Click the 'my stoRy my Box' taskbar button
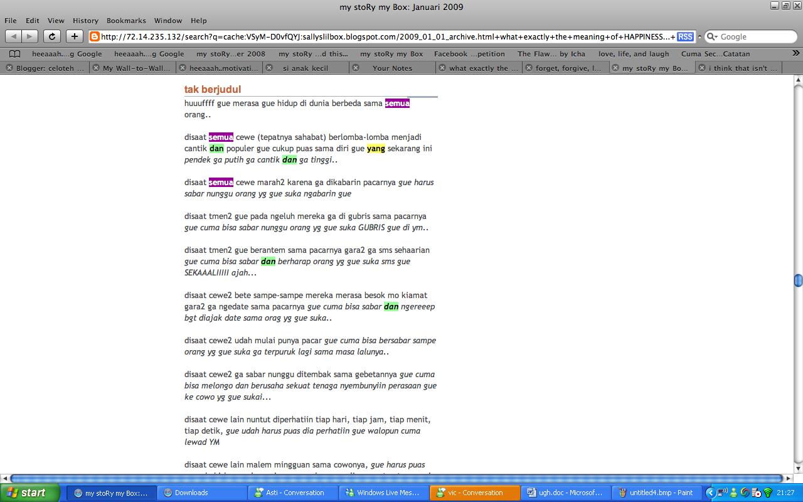The height and width of the screenshot is (502, 803). (x=111, y=493)
